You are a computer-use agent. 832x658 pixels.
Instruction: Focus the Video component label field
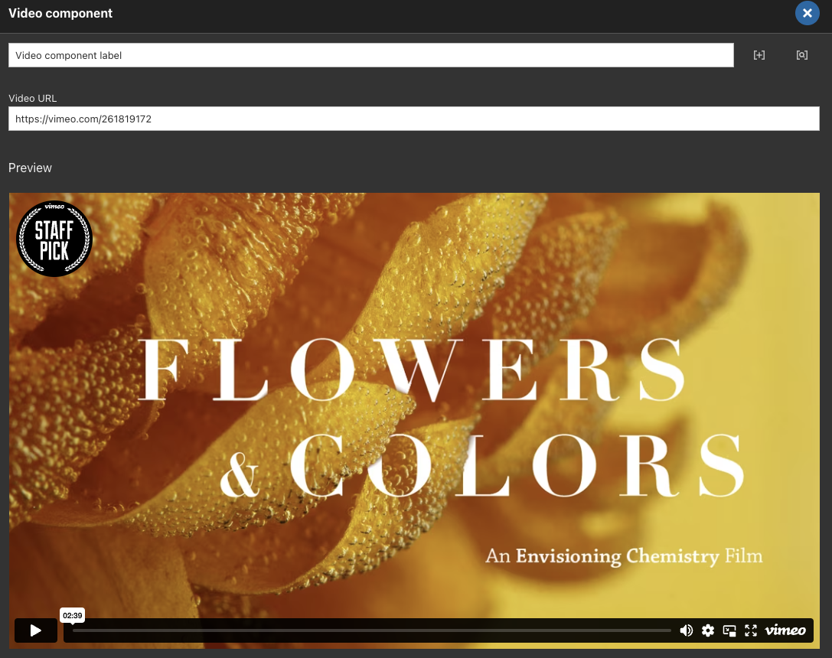[x=371, y=55]
